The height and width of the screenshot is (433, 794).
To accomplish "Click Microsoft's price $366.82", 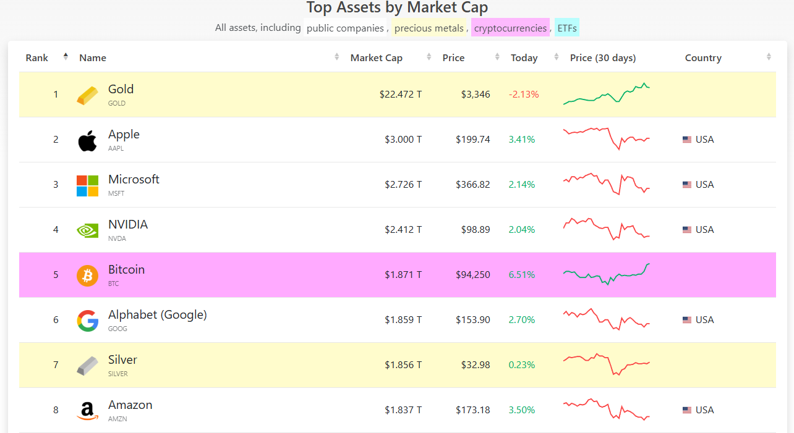I will click(x=473, y=185).
